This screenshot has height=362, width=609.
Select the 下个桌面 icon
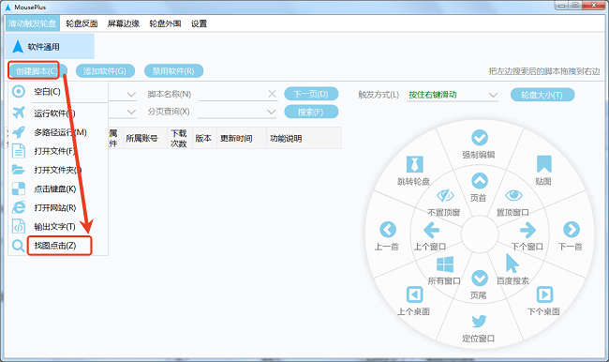tap(544, 294)
